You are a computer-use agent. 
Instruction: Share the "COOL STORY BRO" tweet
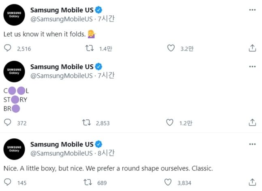[x=252, y=122]
